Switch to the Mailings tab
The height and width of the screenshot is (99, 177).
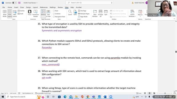point(53,7)
